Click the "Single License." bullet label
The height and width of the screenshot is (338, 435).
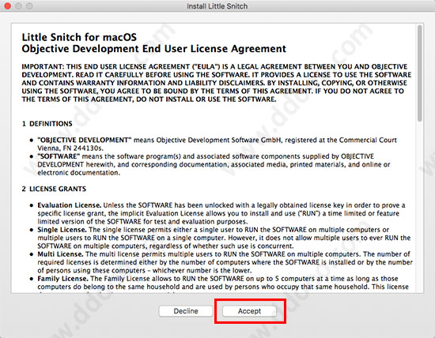pyautogui.click(x=62, y=230)
